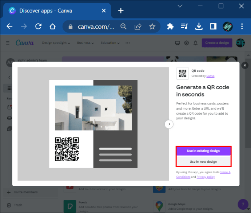Bookmark this page with the star
The height and width of the screenshot is (213, 251).
(x=152, y=27)
